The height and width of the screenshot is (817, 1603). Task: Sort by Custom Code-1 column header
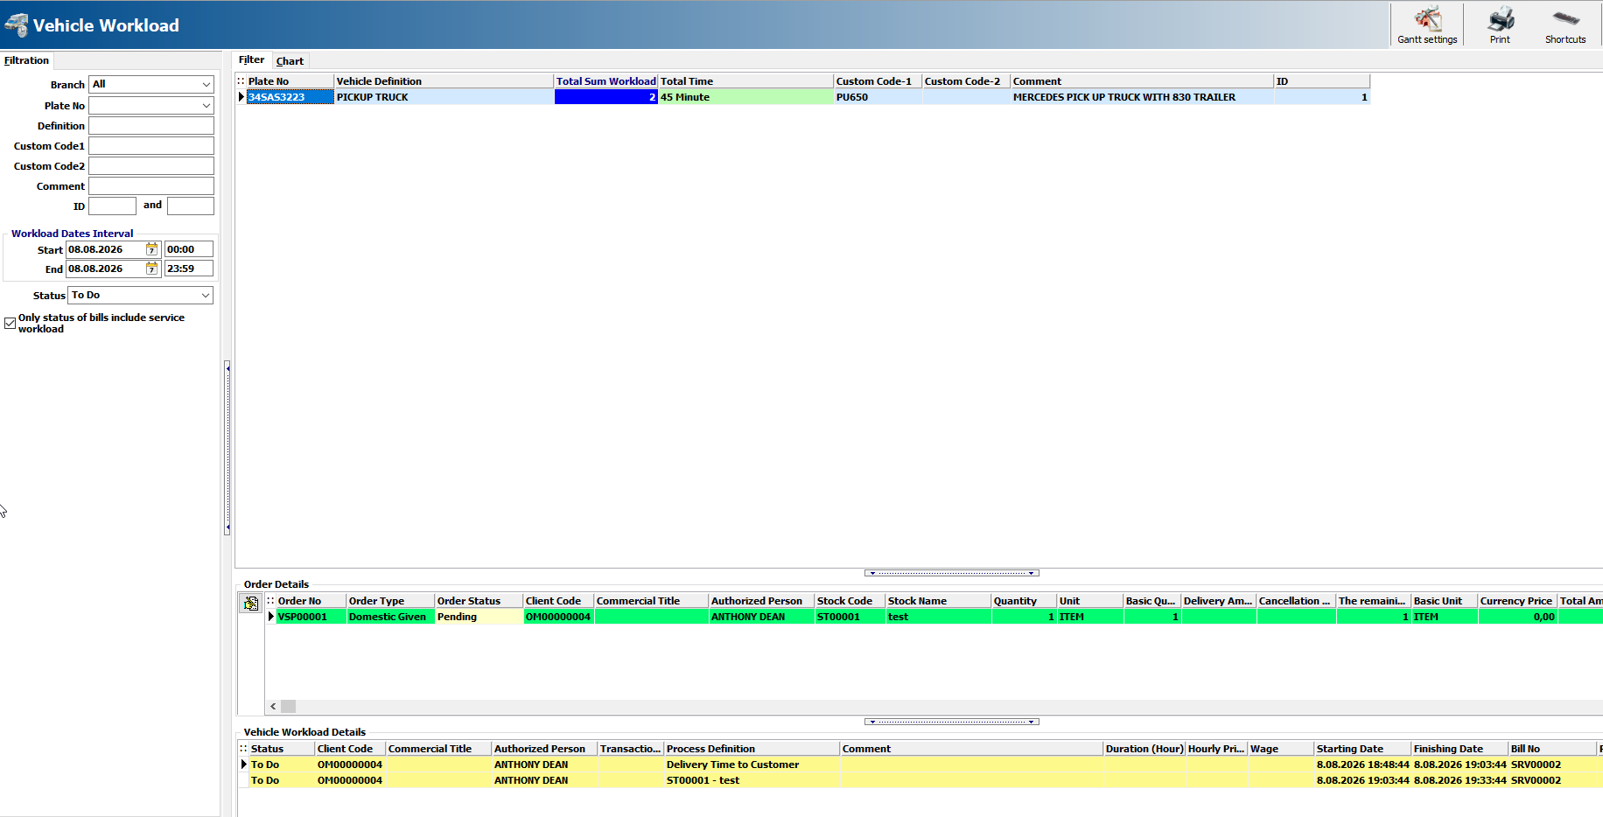(x=878, y=81)
